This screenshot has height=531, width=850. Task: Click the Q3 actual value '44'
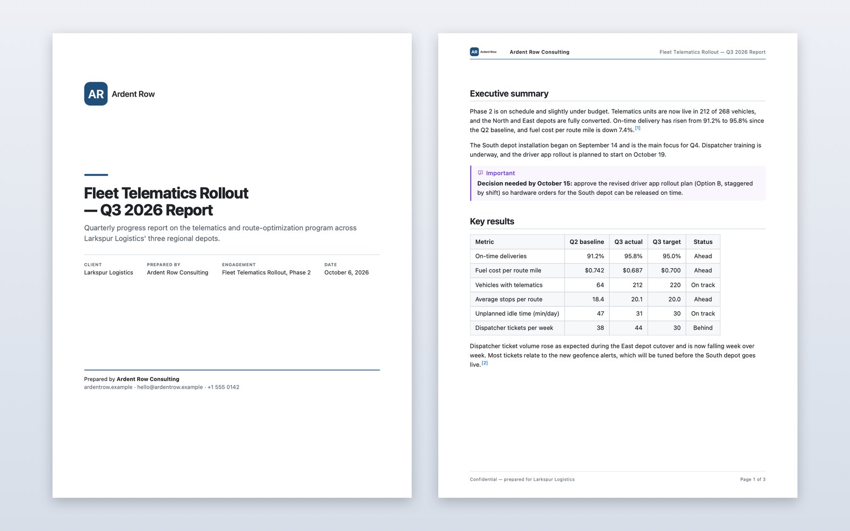tap(639, 328)
